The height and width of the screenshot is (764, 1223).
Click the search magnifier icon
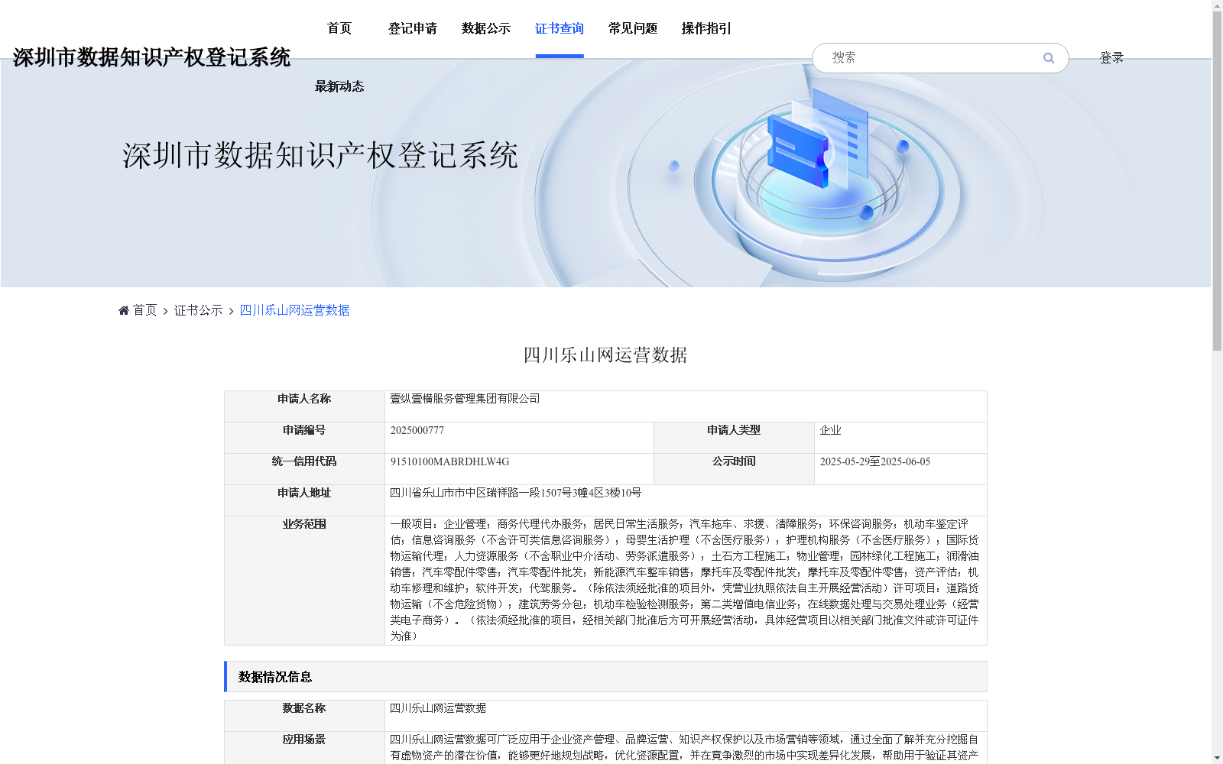point(1049,58)
